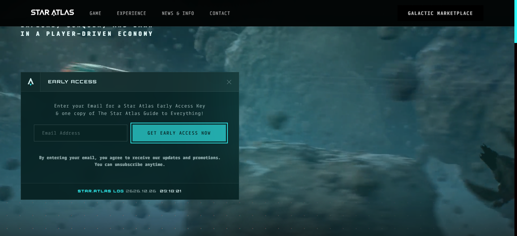Open the GAME menu
Screen dimensions: 517x236
[x=95, y=13]
